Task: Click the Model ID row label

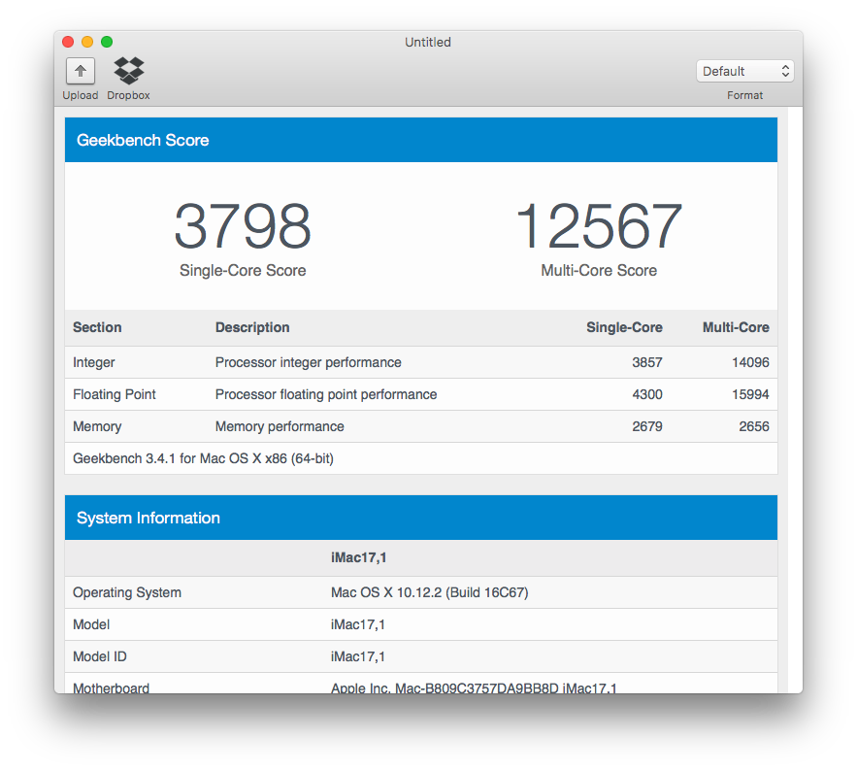Action: [x=99, y=656]
